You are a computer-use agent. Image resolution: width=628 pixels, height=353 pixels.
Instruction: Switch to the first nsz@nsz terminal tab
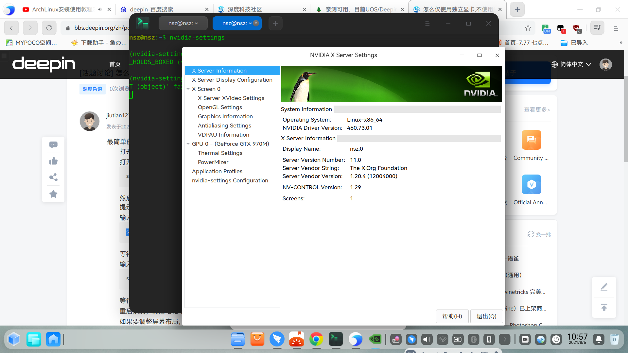coord(183,23)
